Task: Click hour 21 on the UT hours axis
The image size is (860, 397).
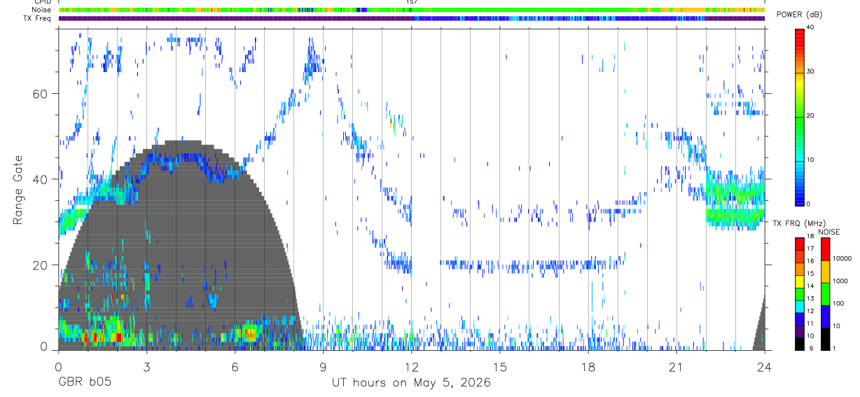Action: pyautogui.click(x=676, y=366)
